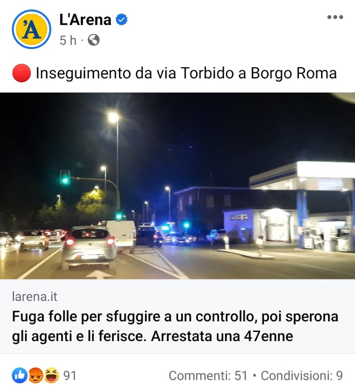Open L'Arena profile picture logo
This screenshot has width=355, height=389.
pos(32,29)
